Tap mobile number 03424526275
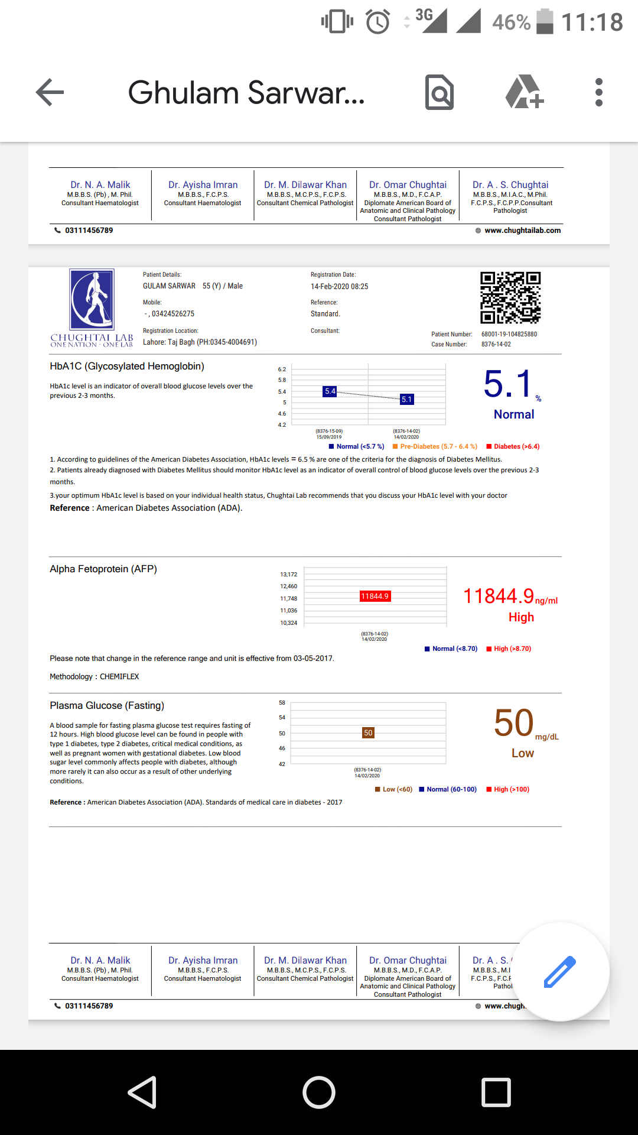The width and height of the screenshot is (638, 1135). pos(173,314)
